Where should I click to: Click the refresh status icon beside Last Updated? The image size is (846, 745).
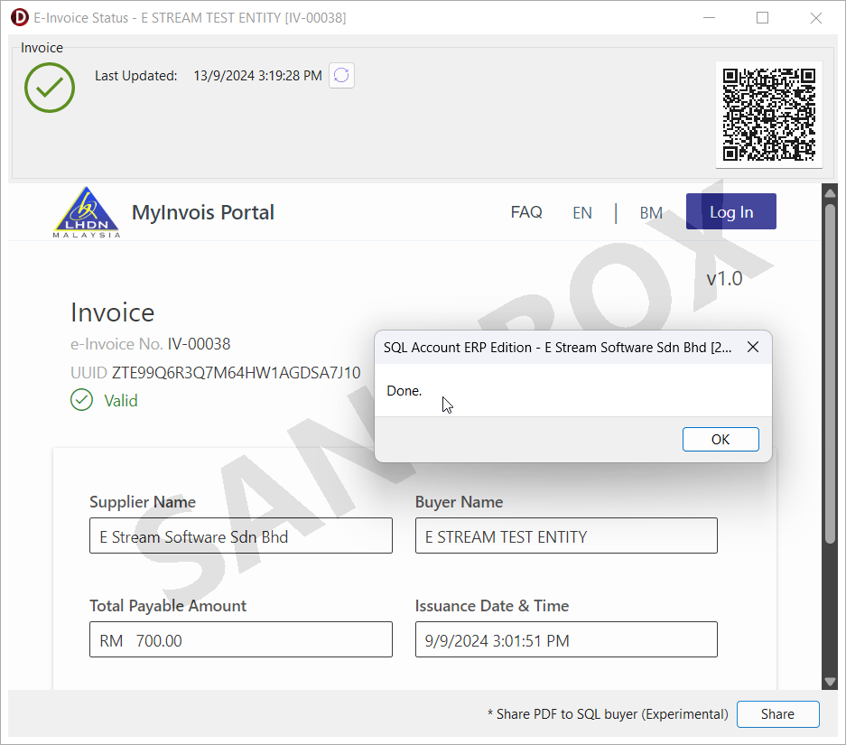coord(341,76)
